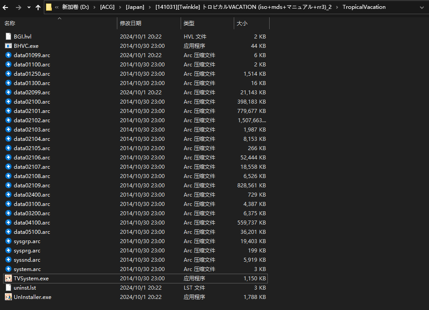Select the BGI.hvl file icon
Viewport: 429px width, 310px height.
(8, 36)
